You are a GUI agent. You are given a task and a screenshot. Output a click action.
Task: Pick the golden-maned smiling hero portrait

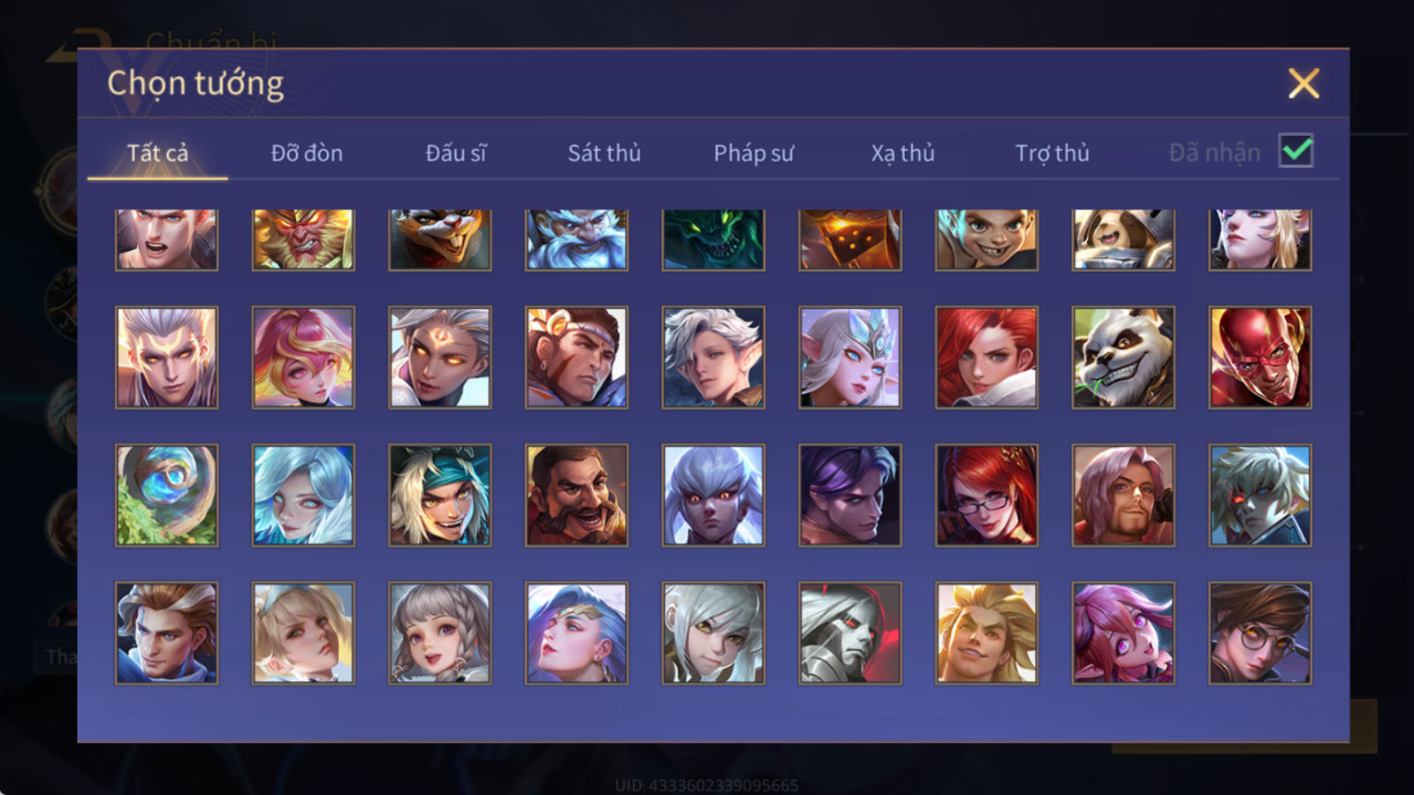(986, 632)
